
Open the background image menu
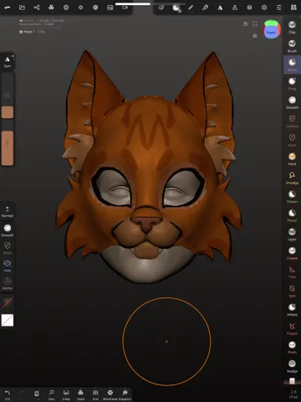click(110, 8)
